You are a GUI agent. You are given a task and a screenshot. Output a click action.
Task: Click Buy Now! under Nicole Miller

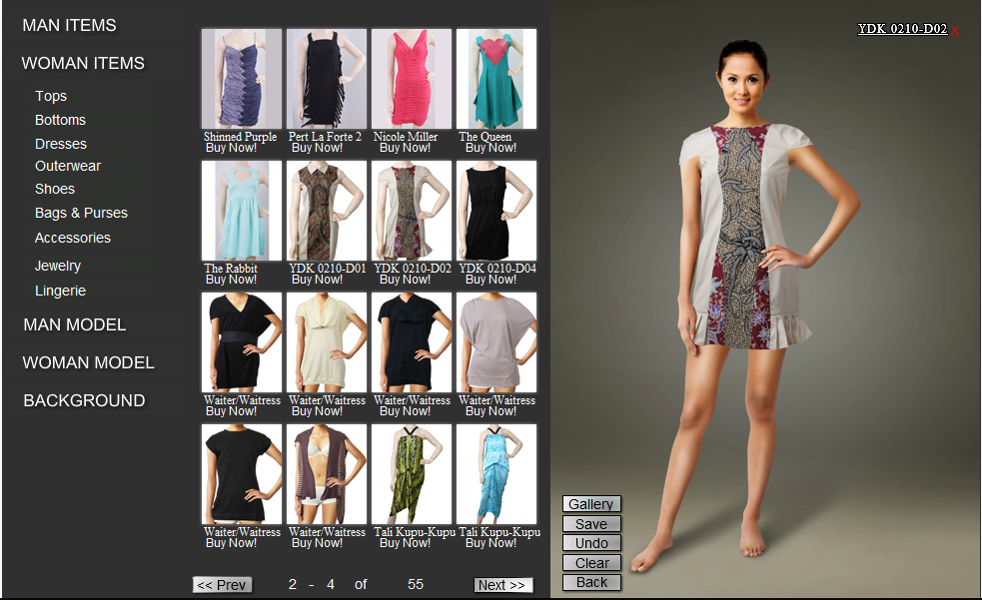405,148
